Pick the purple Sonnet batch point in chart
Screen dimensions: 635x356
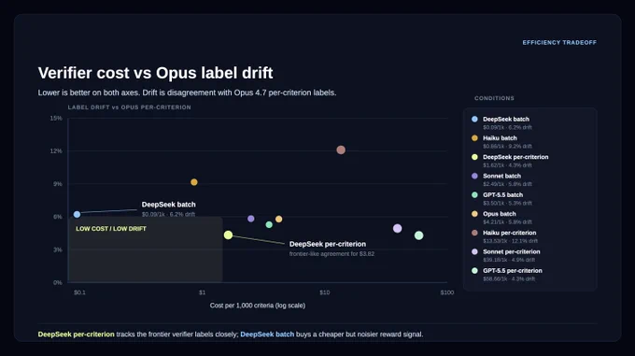pos(250,219)
